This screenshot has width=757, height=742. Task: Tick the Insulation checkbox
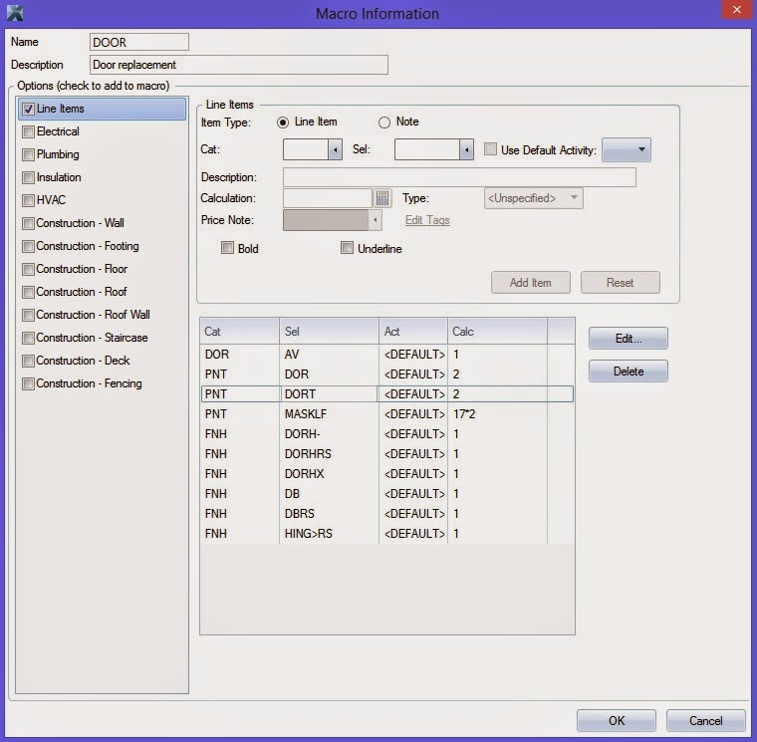point(29,177)
